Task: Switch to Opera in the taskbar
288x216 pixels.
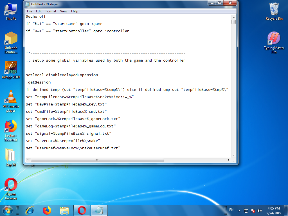Action: pos(82,210)
